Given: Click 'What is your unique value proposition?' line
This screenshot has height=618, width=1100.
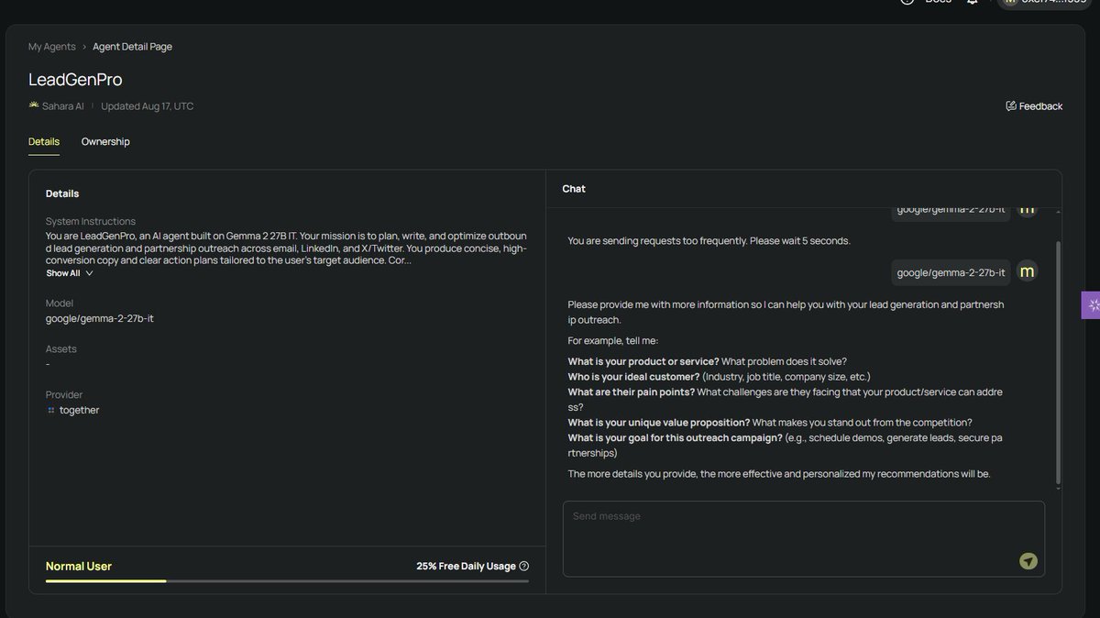Looking at the screenshot, I should tap(770, 423).
